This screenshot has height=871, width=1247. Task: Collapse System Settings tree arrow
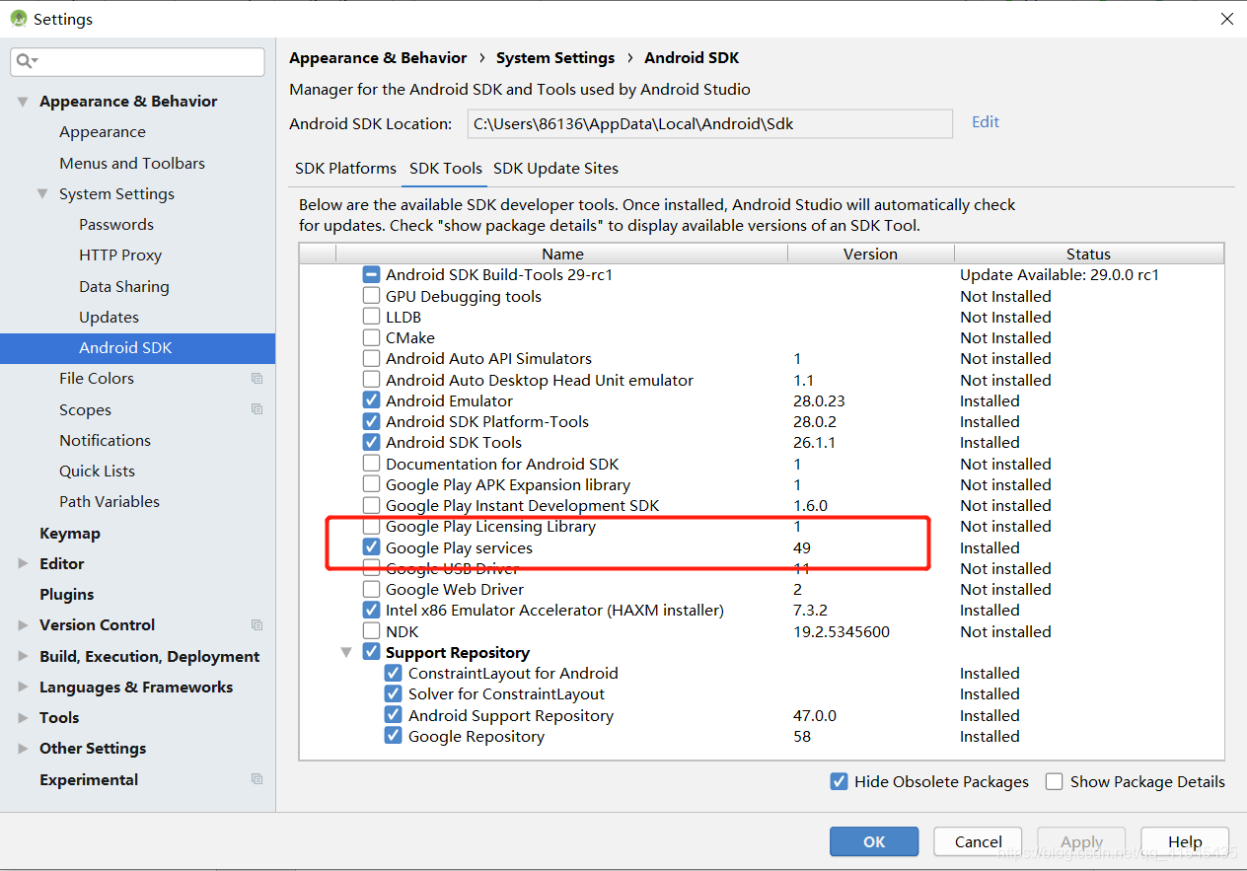coord(42,194)
